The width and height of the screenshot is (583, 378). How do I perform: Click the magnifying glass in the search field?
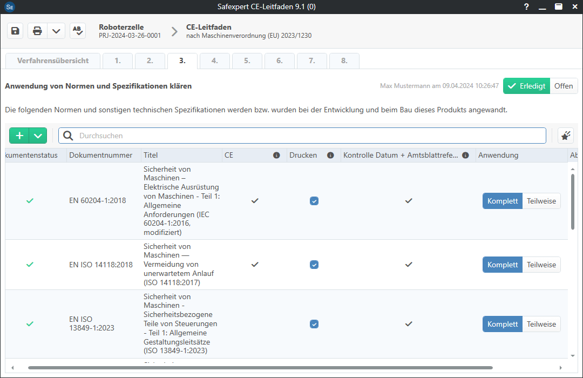67,136
